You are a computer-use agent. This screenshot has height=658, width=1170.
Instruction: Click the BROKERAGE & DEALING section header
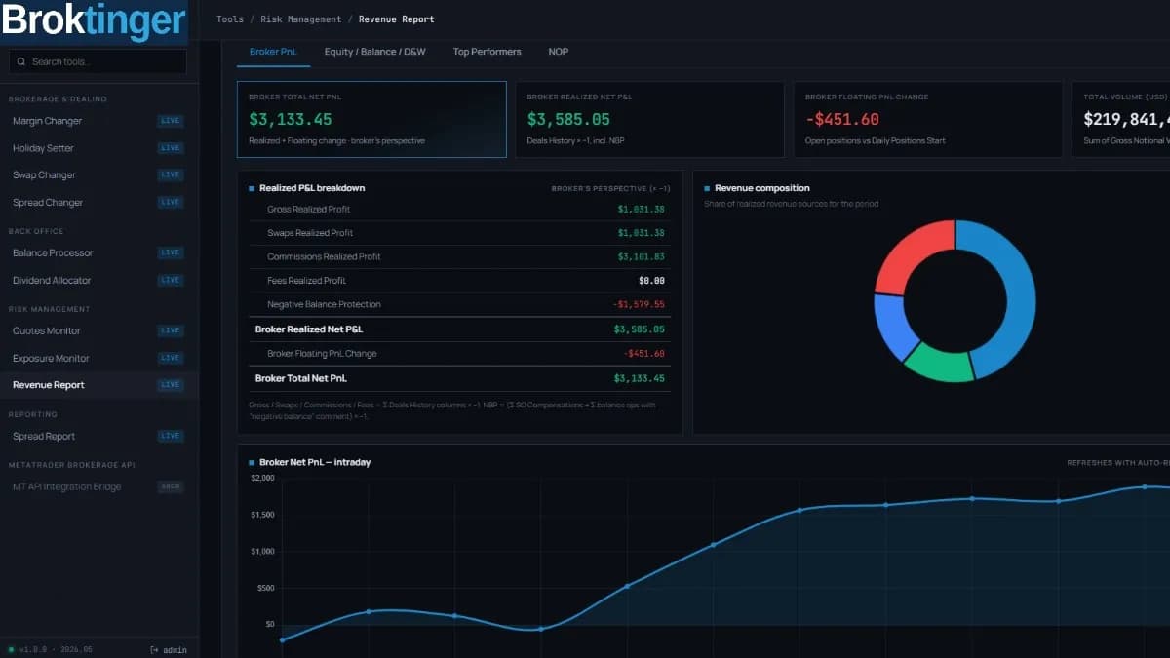58,99
